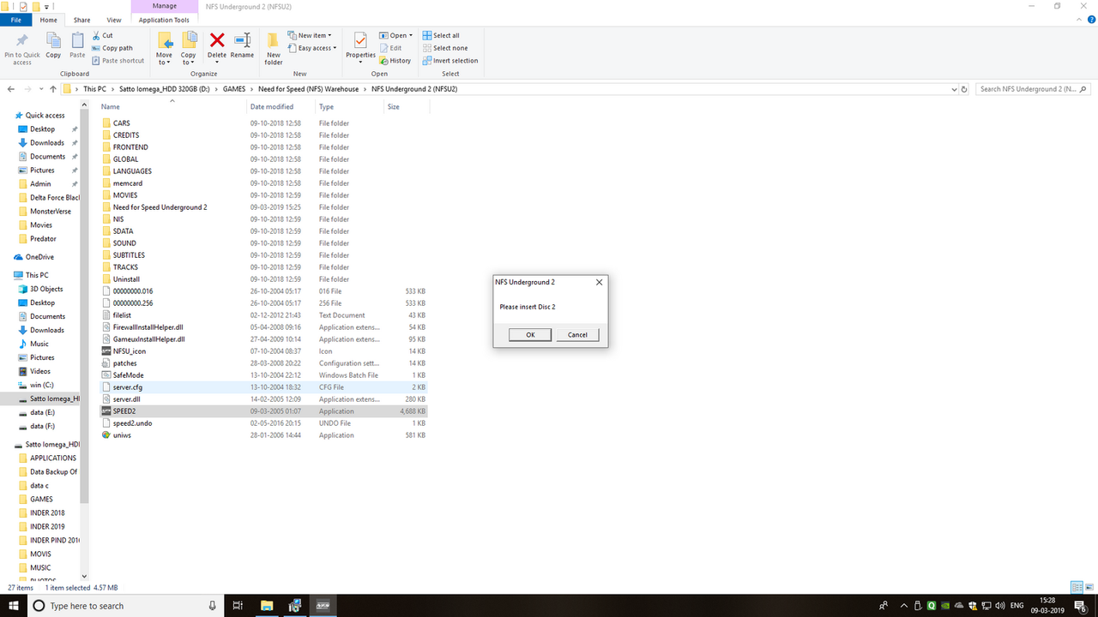Screen dimensions: 1098x617
Task: Click the Search NFS Underground 2 box
Action: click(1035, 89)
